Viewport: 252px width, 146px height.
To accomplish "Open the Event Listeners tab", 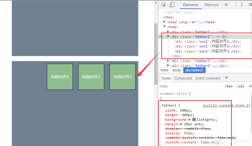I will tap(208, 78).
